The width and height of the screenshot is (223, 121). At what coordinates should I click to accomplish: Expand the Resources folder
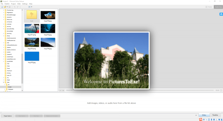[4, 19]
